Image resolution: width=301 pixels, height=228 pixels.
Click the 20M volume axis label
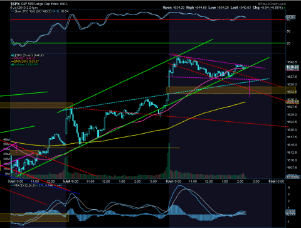pyautogui.click(x=6, y=159)
